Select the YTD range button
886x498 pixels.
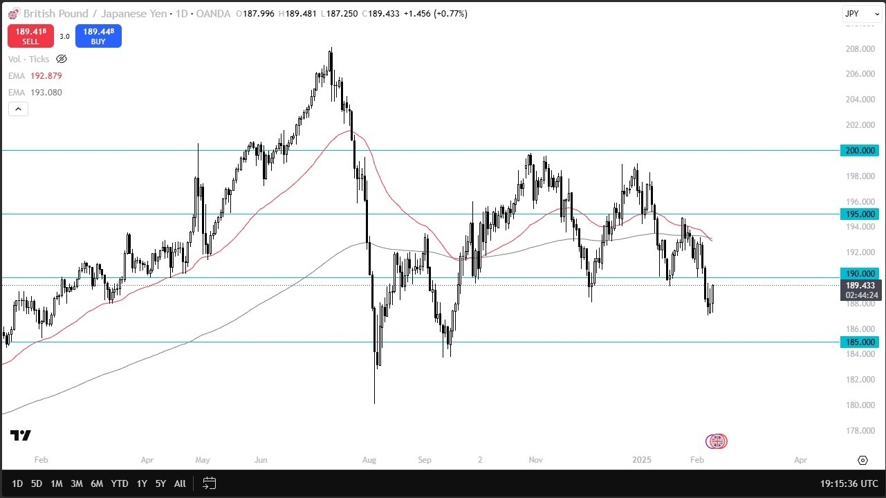click(x=119, y=483)
